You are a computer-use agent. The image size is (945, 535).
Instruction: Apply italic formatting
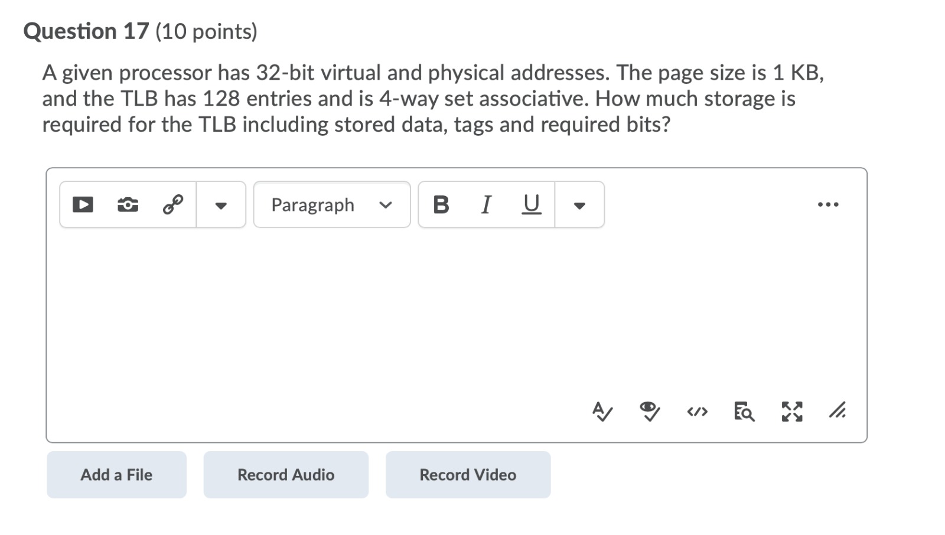coord(485,204)
